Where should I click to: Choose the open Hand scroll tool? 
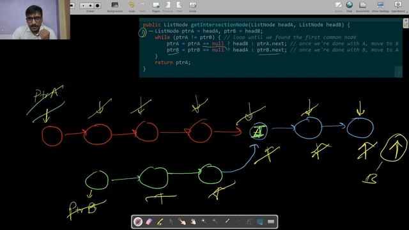point(193,222)
